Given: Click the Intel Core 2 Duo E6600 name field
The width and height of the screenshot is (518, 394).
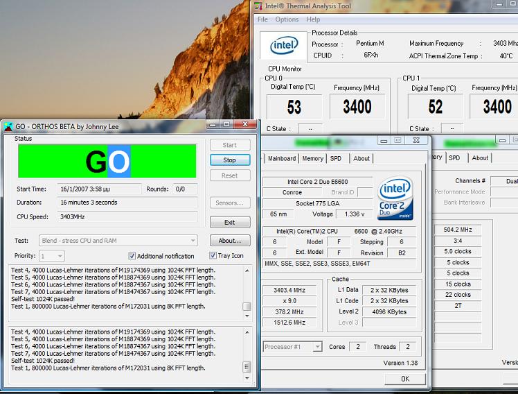Looking at the screenshot, I should 317,182.
